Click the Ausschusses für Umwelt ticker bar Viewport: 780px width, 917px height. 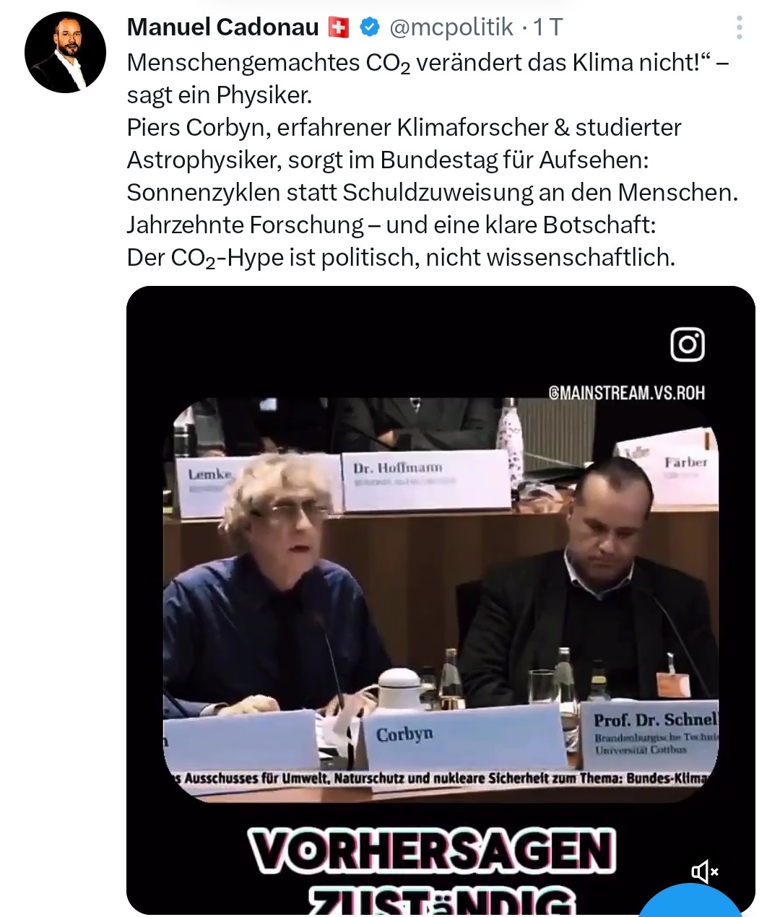(441, 778)
